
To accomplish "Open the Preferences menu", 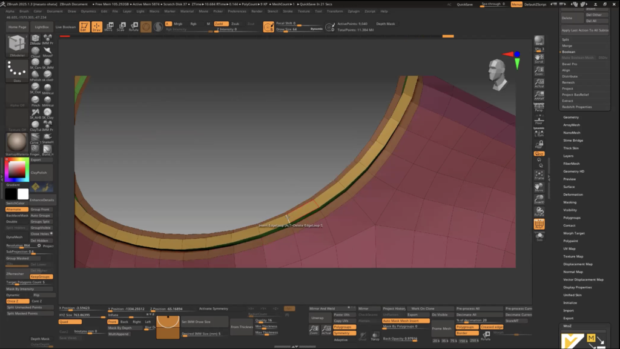I will 237,11.
